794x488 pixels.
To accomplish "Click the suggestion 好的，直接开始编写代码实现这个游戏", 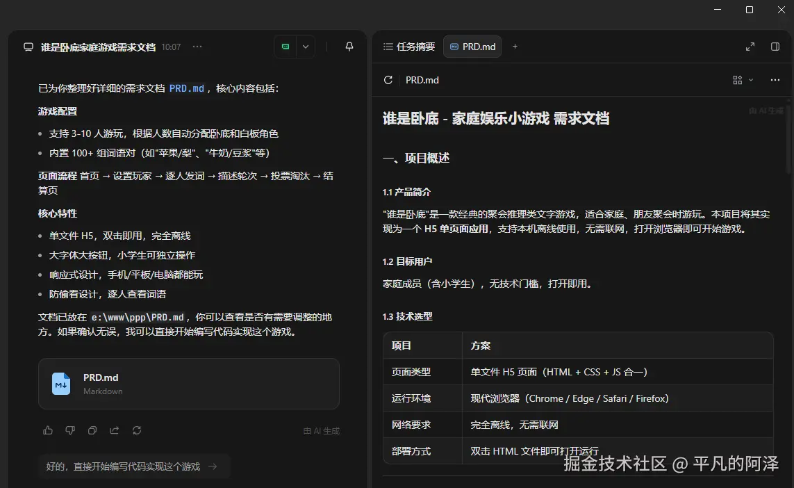I will pyautogui.click(x=134, y=466).
